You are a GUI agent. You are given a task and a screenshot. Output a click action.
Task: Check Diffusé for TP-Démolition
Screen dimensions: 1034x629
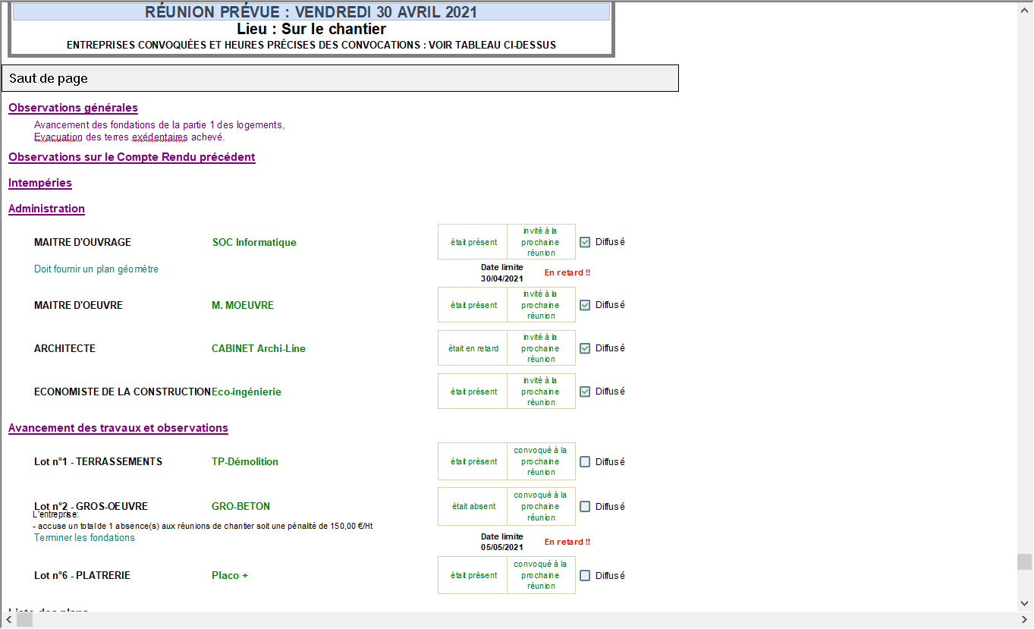click(585, 461)
